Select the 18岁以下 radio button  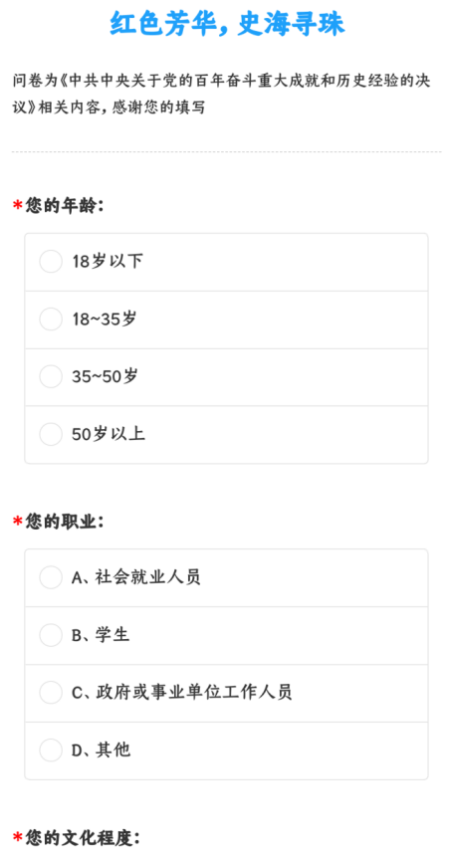tap(51, 262)
